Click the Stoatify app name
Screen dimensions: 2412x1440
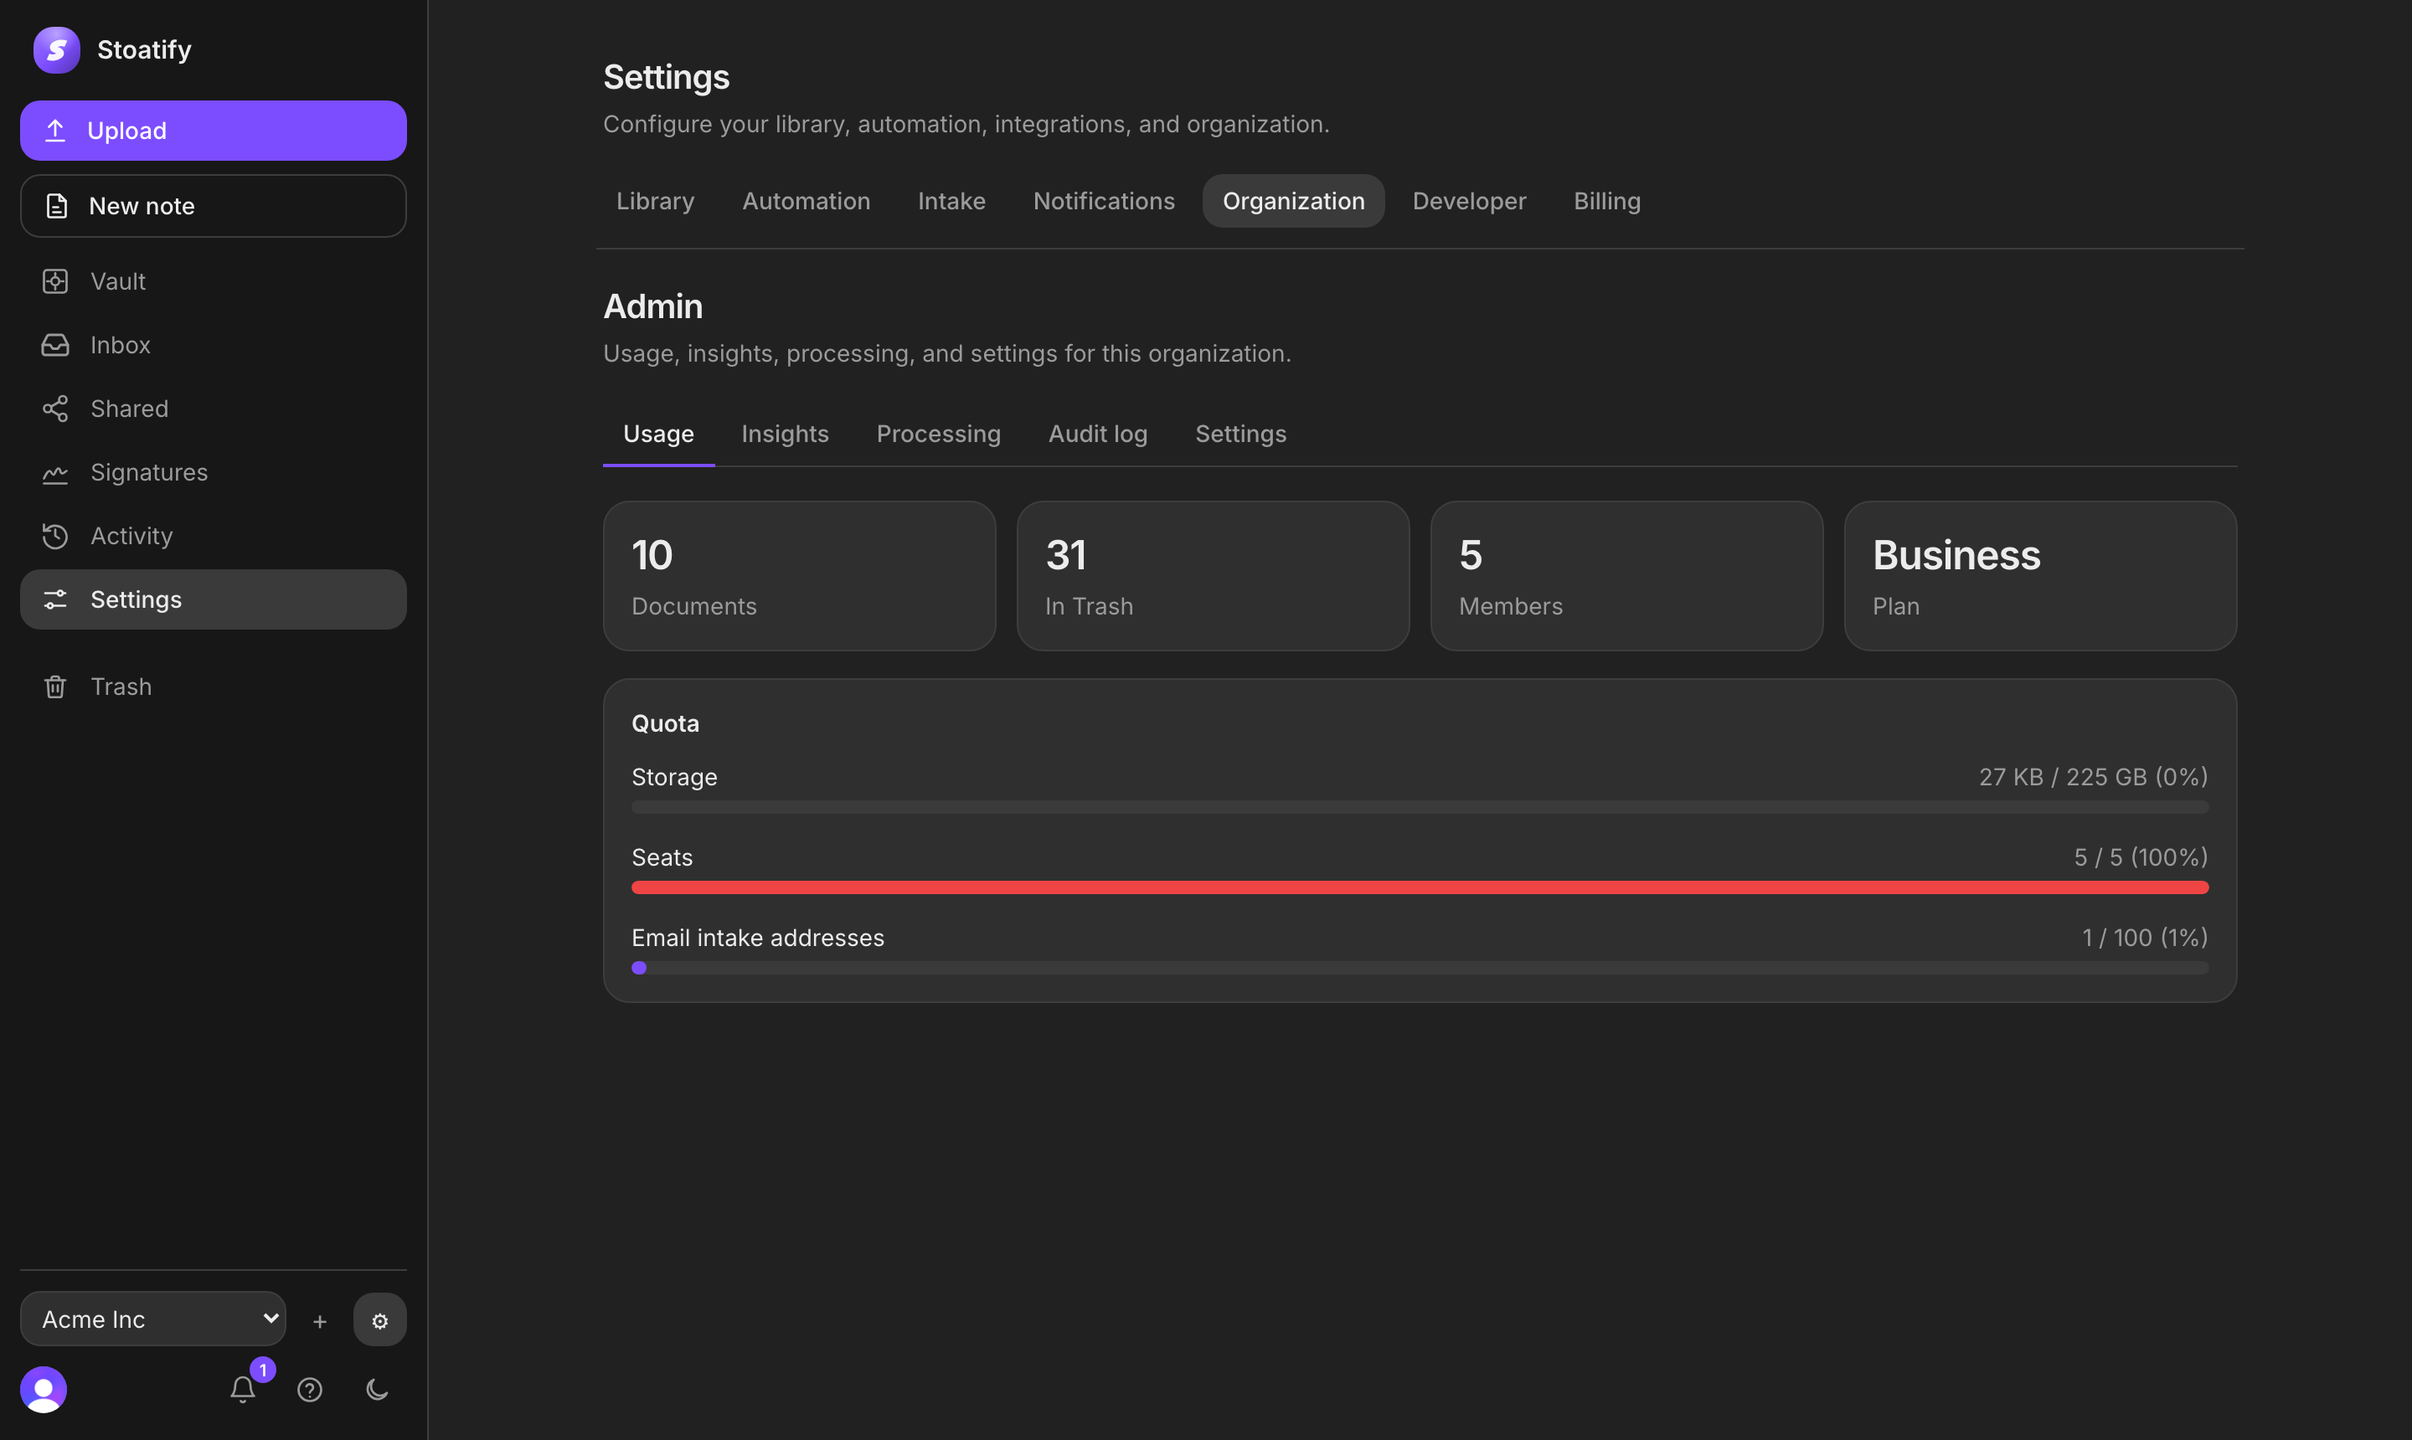click(144, 49)
